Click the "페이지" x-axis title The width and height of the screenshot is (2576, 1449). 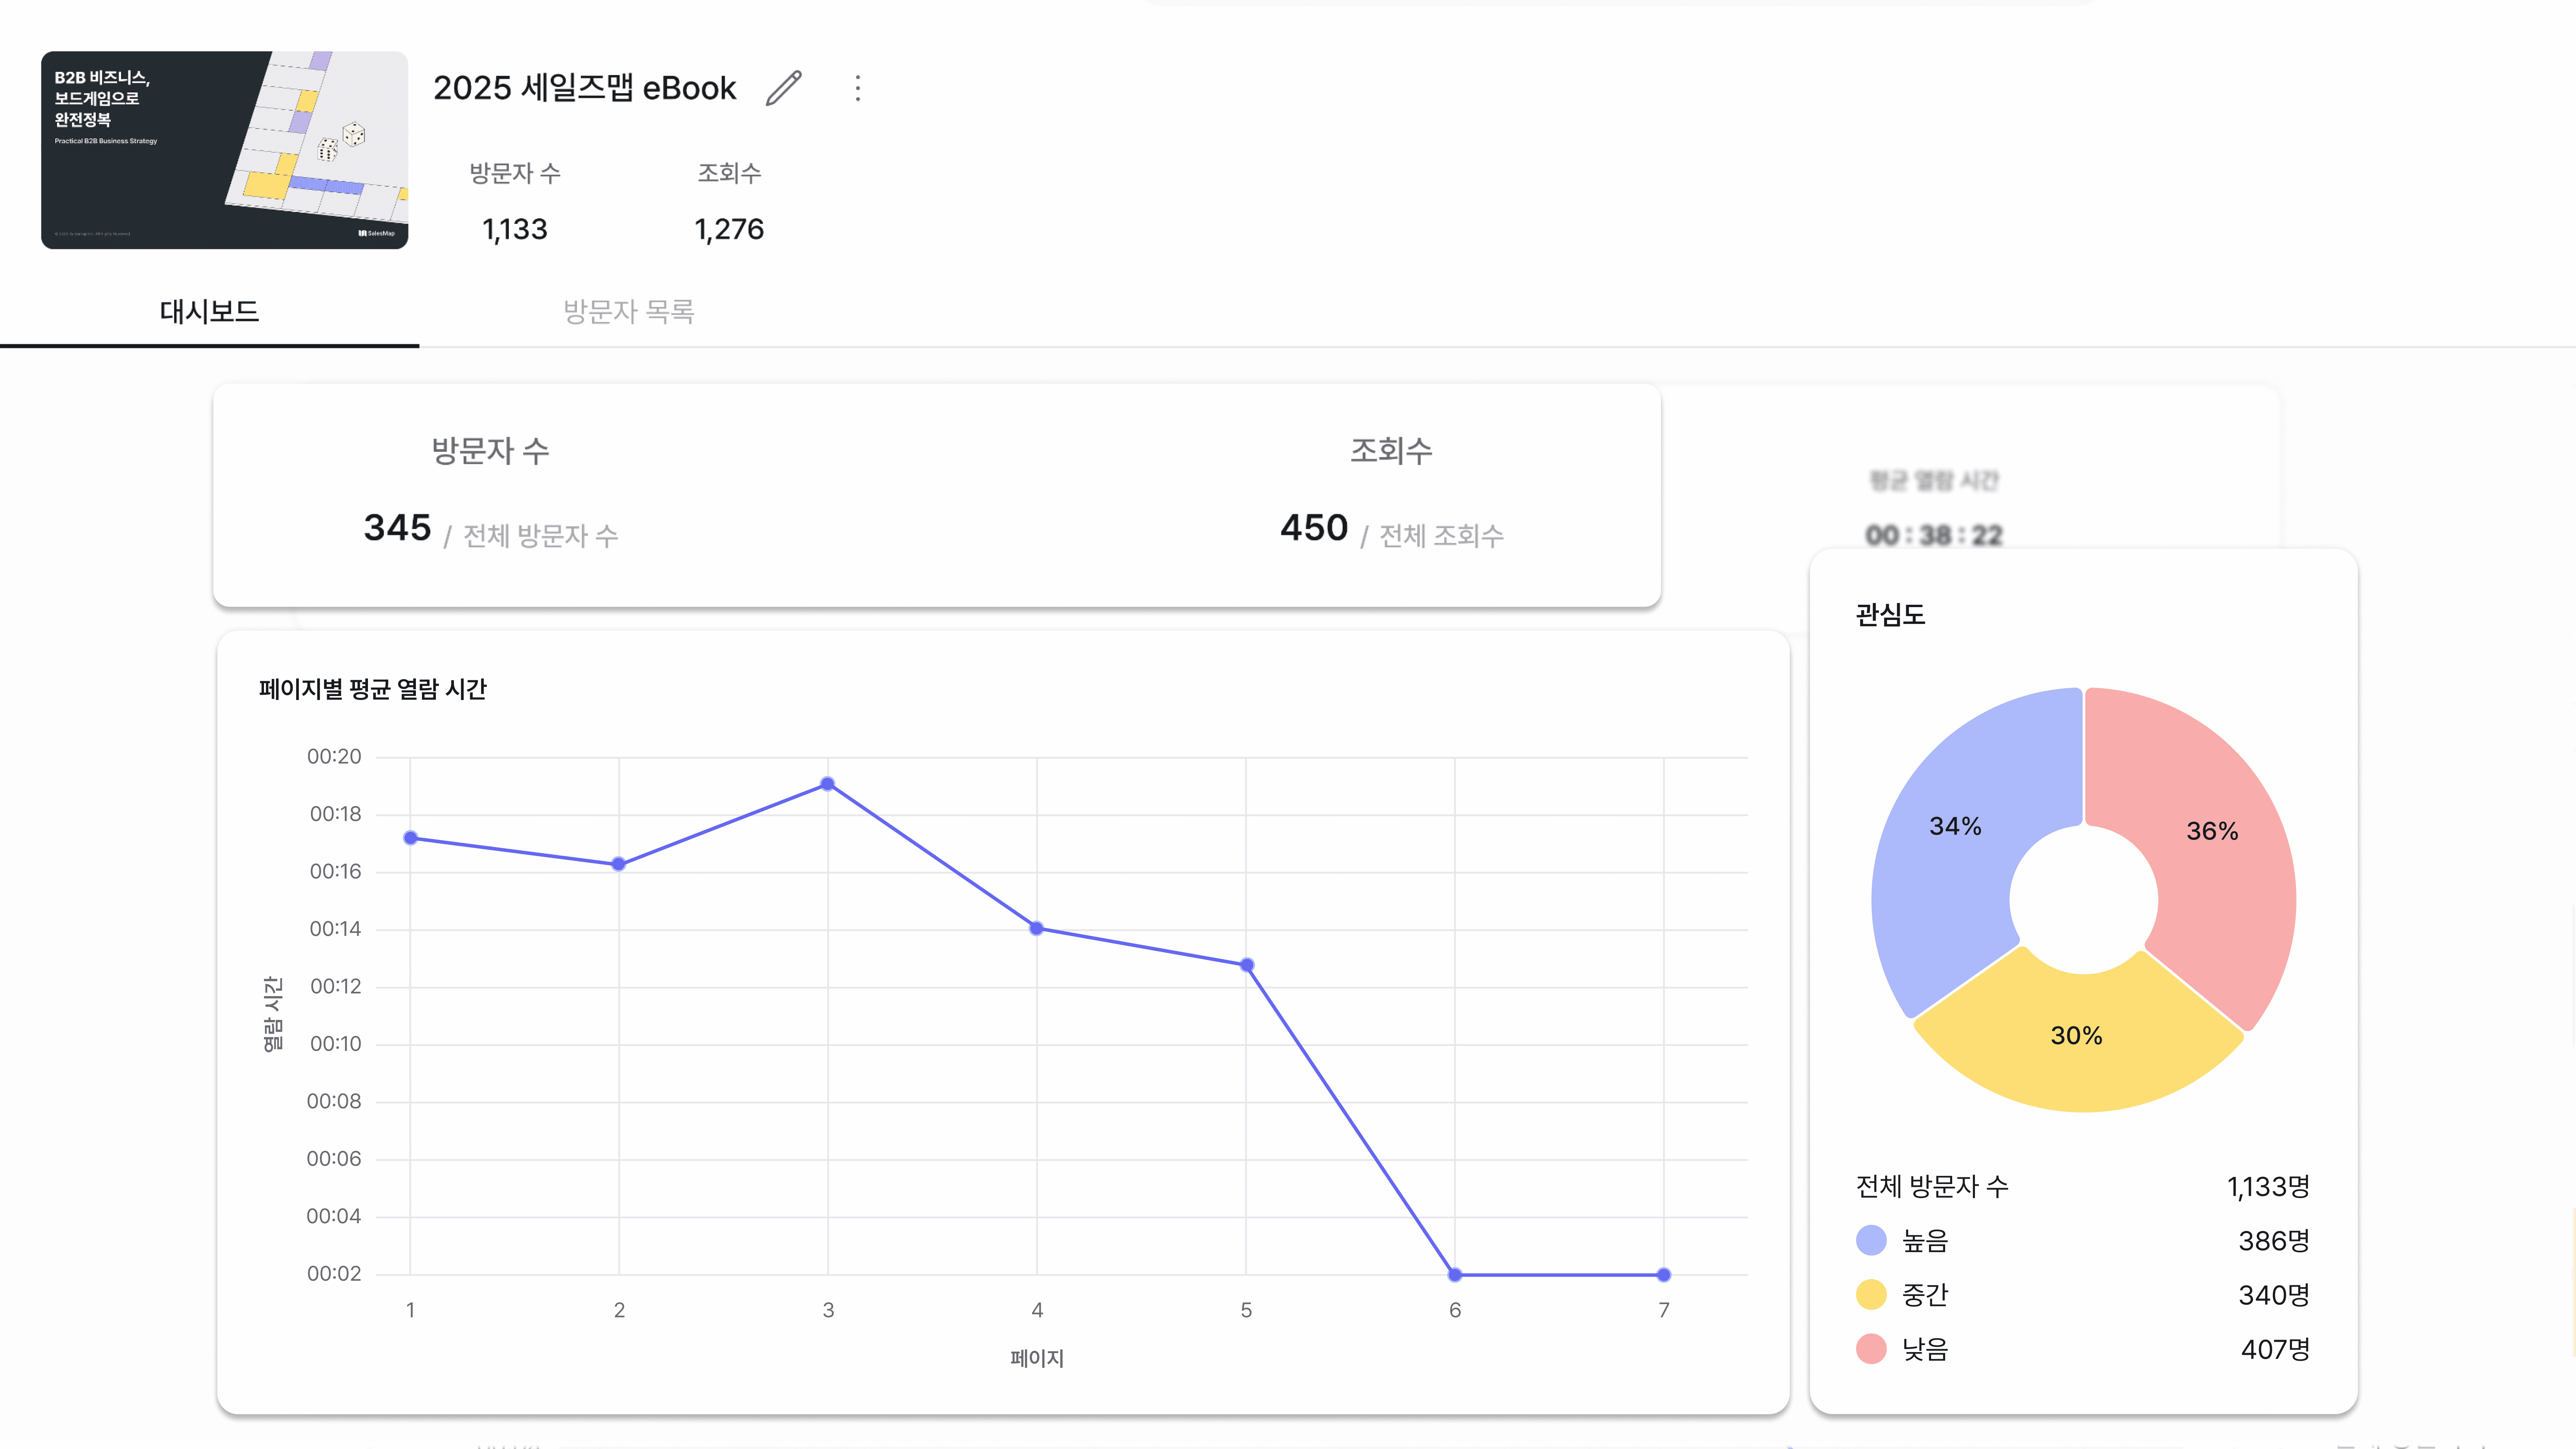pos(1037,1359)
